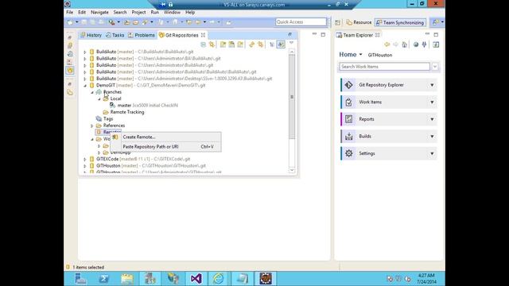Click the Create Remote menu item icon

point(115,137)
